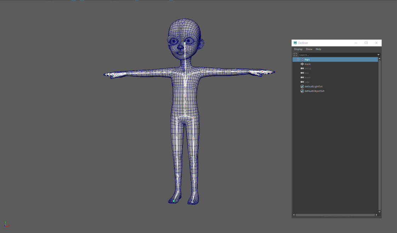
Task: Click the Outliner horizontal scrollbar
Action: tap(335, 215)
